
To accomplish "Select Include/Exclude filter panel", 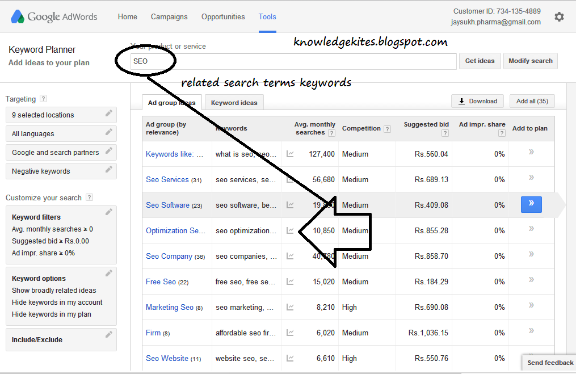I will click(x=61, y=340).
